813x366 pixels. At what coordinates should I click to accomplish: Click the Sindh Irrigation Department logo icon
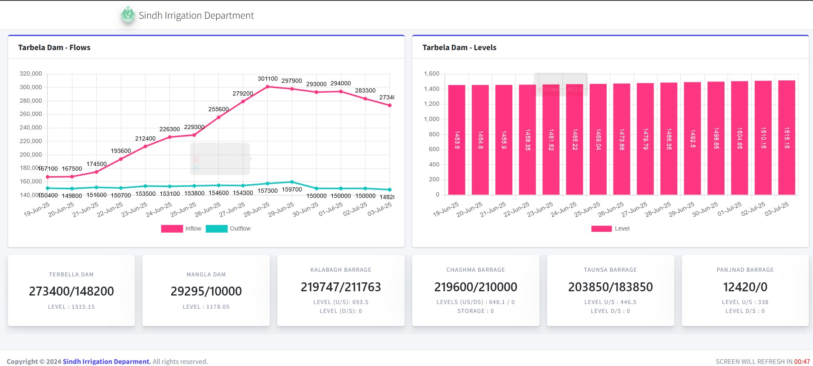click(x=128, y=15)
